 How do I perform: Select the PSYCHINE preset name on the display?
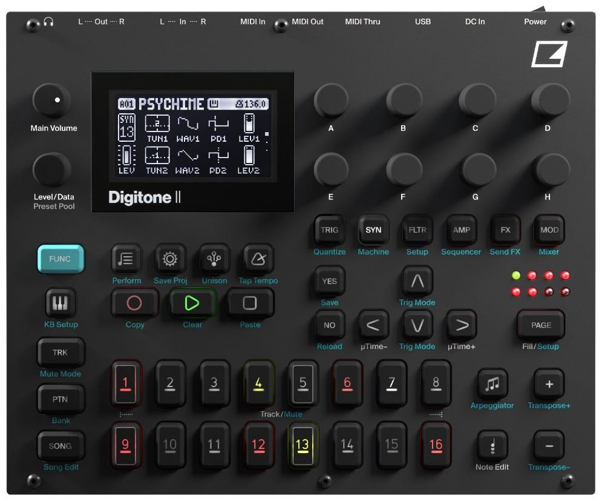pyautogui.click(x=171, y=104)
